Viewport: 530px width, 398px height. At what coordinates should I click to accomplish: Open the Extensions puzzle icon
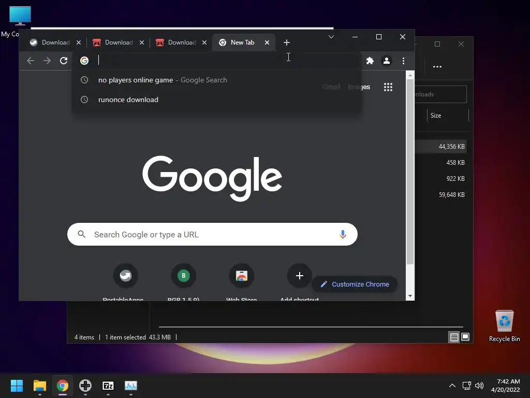click(370, 61)
